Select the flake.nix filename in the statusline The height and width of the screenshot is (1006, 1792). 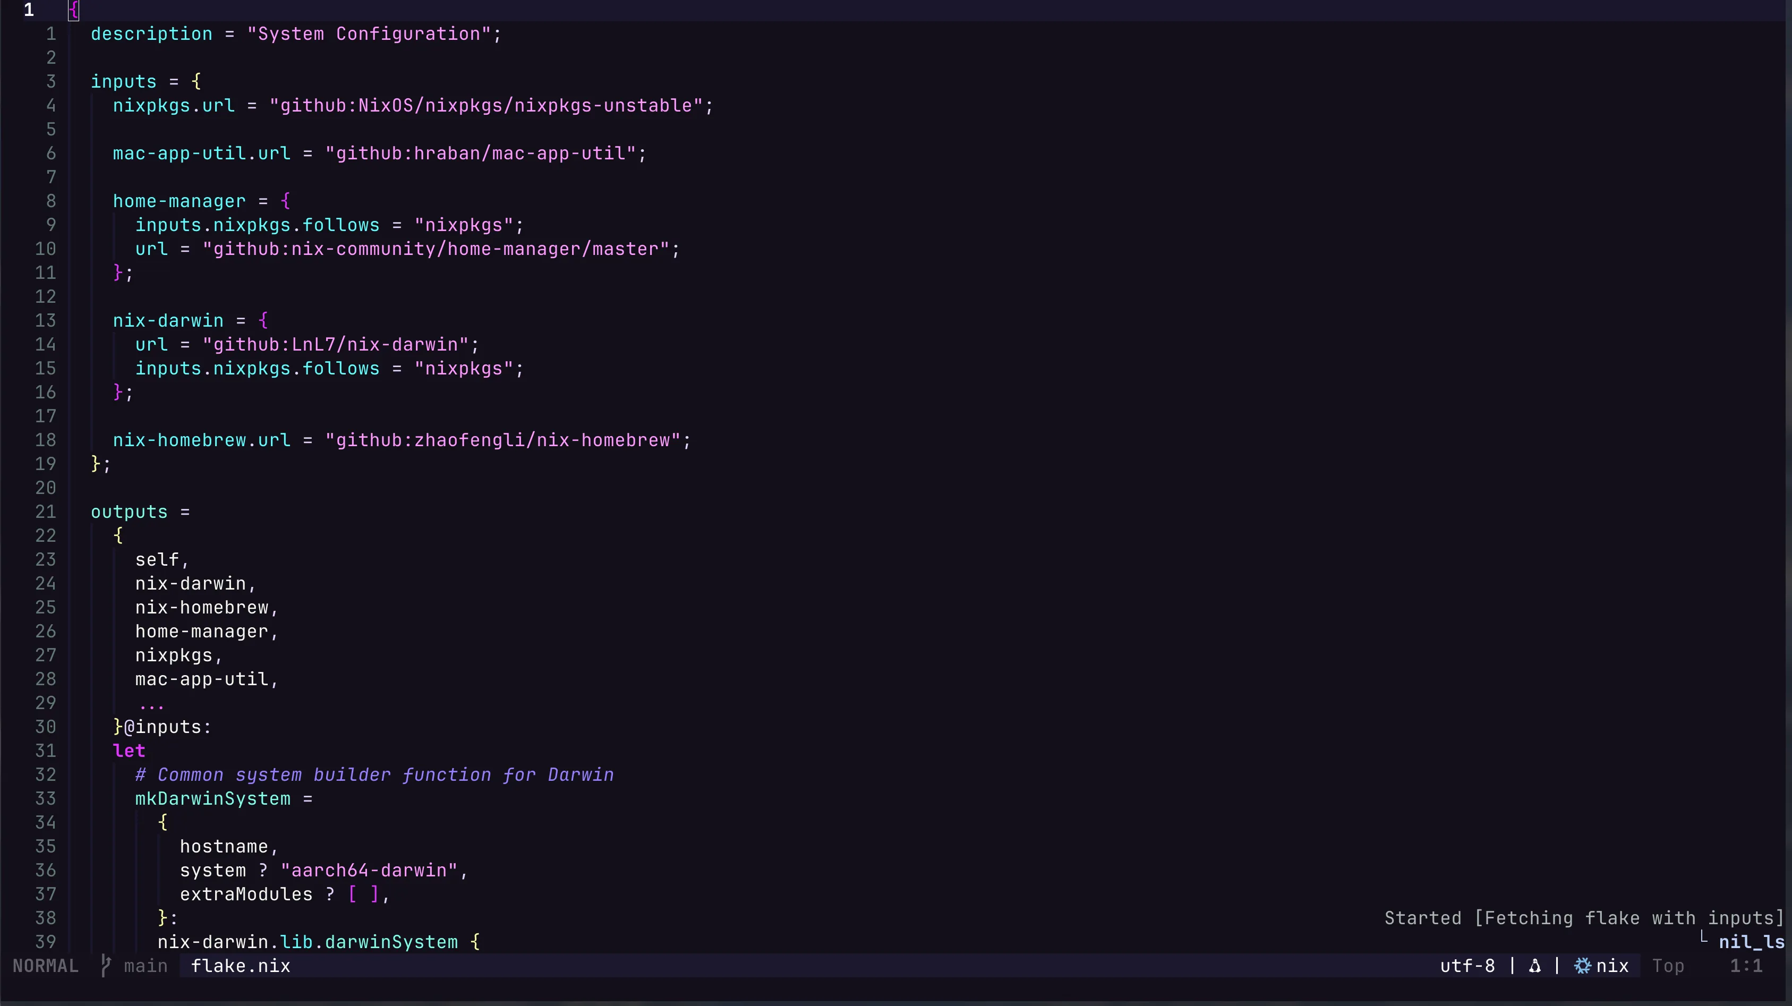pyautogui.click(x=240, y=966)
